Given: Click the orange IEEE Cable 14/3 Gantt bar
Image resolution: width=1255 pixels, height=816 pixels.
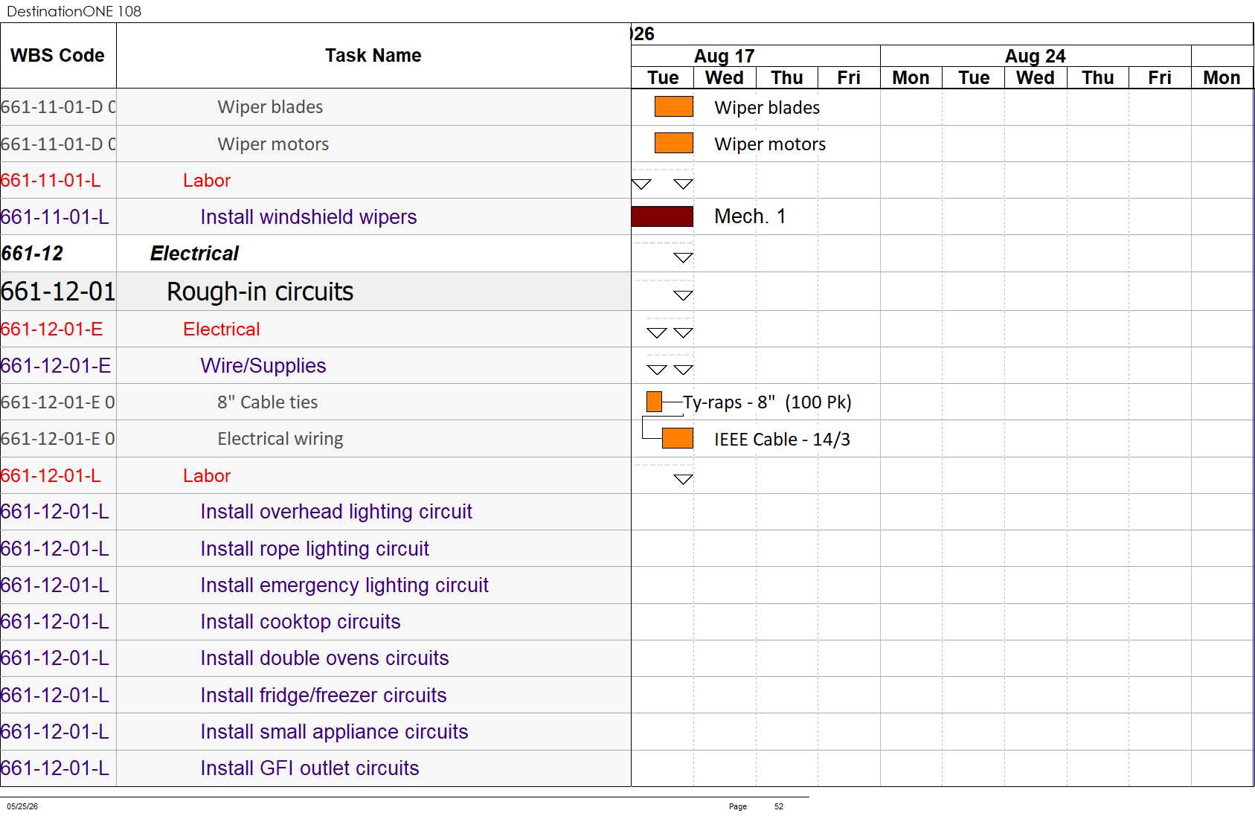Looking at the screenshot, I should pos(678,438).
